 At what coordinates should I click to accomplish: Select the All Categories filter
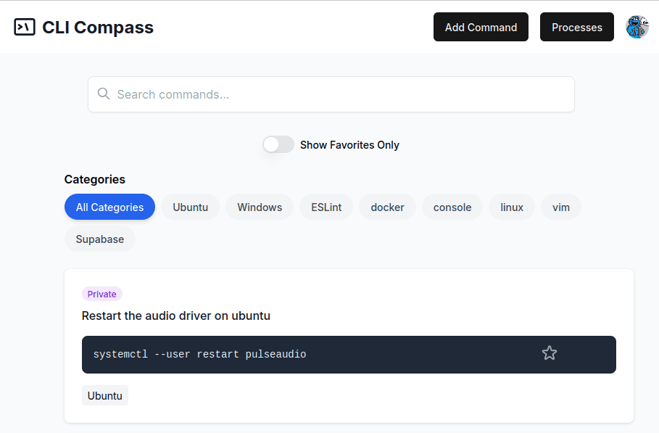[x=109, y=207]
